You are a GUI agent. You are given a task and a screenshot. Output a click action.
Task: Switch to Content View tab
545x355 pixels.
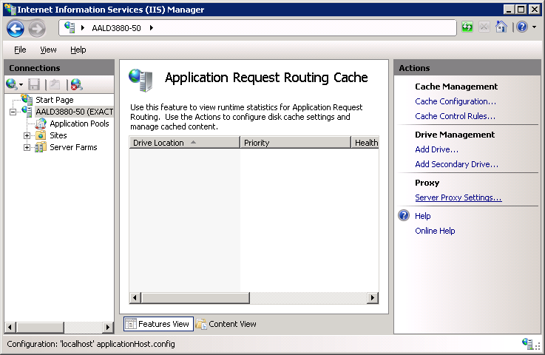point(226,324)
